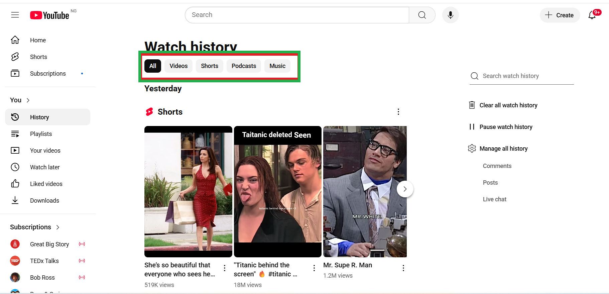Open the woman in red dress thumbnail
This screenshot has height=294, width=609.
pyautogui.click(x=188, y=192)
